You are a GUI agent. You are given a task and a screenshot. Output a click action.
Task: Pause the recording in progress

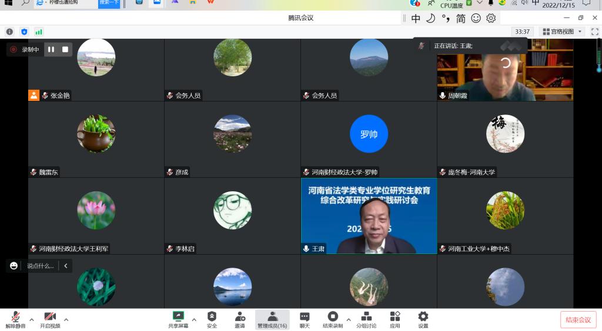click(x=51, y=50)
